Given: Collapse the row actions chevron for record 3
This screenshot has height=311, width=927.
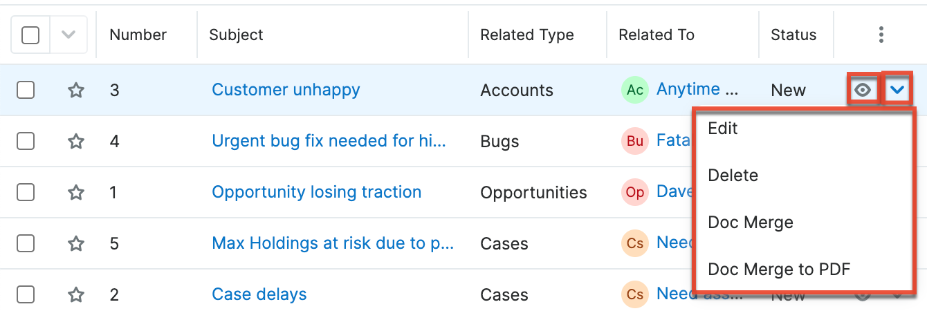Looking at the screenshot, I should click(897, 90).
